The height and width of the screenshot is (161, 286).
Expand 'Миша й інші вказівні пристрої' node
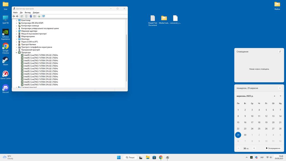[x=16, y=34]
